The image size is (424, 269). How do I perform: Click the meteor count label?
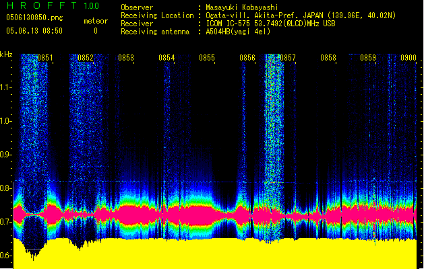point(96,21)
